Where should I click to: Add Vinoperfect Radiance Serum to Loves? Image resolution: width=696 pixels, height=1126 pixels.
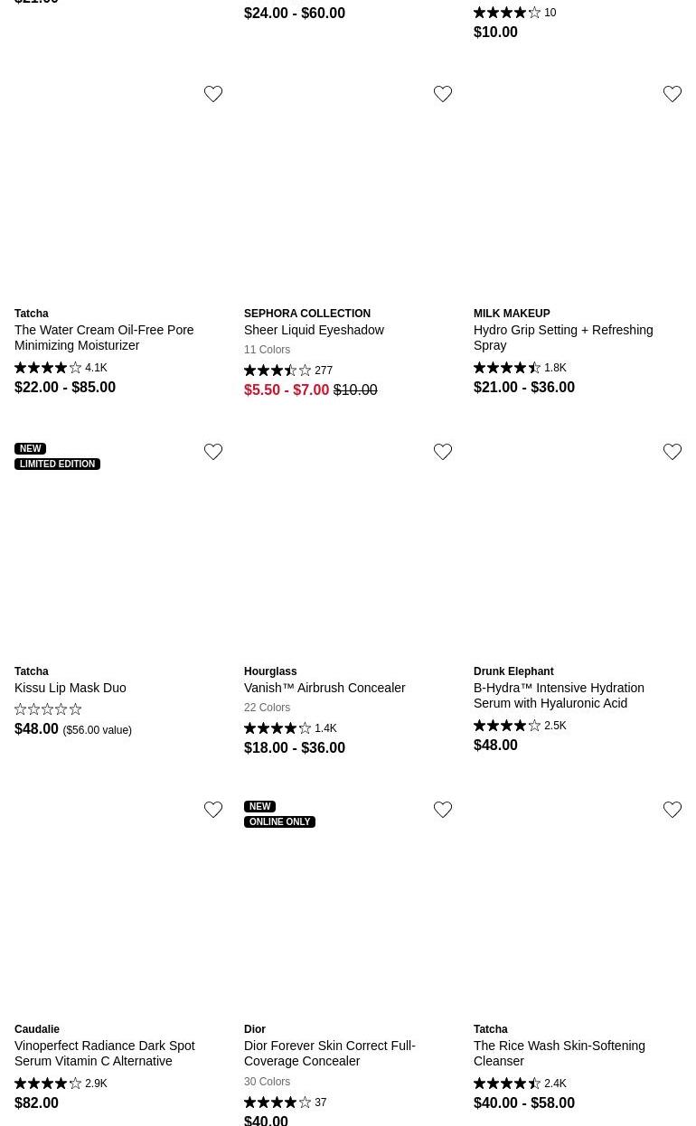point(213,810)
